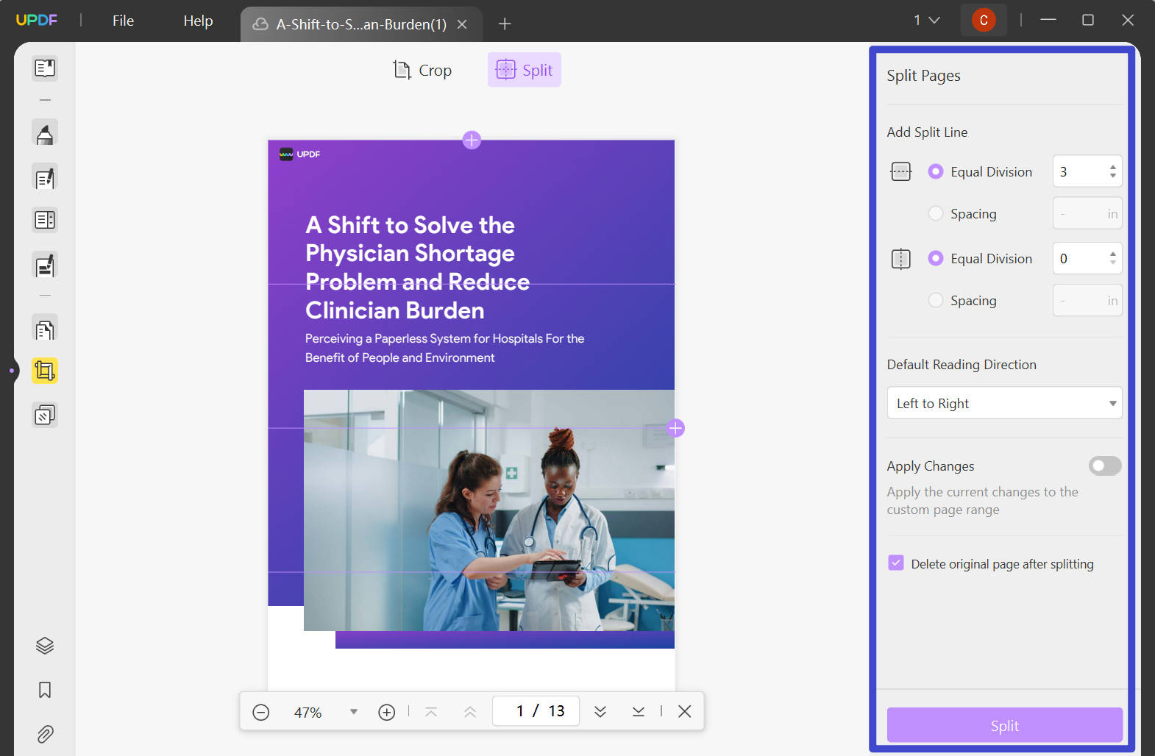Image resolution: width=1155 pixels, height=756 pixels.
Task: Open the Attachments paperclip icon
Action: pyautogui.click(x=45, y=734)
